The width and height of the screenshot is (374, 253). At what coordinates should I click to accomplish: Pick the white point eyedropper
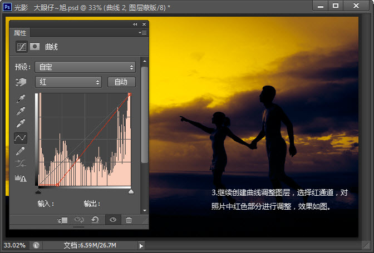[x=21, y=123]
